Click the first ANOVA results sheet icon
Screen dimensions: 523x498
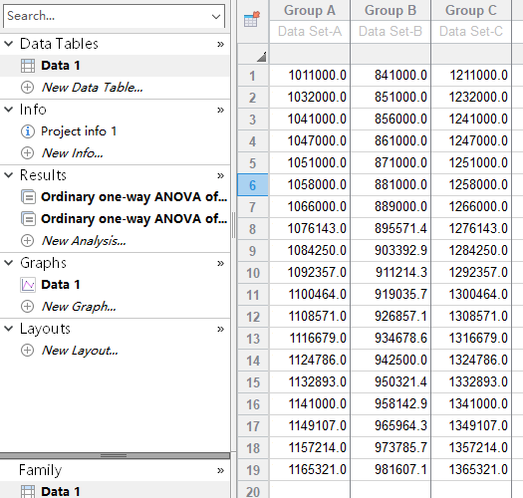(28, 197)
